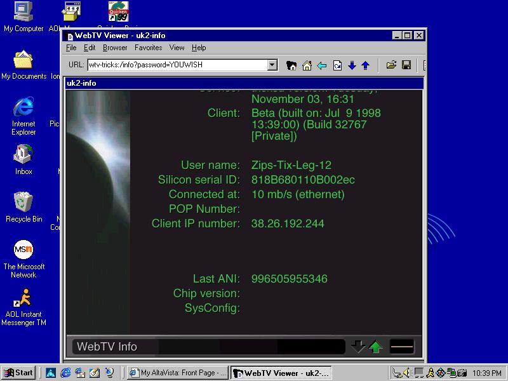Click the URL input field
This screenshot has height=381, width=508.
[x=178, y=65]
